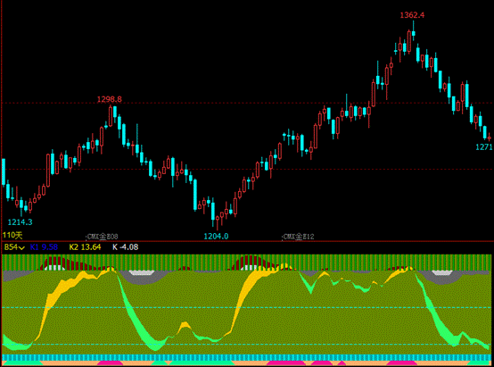Click the 1298.8 high price label
This screenshot has width=494, height=367.
pos(110,99)
